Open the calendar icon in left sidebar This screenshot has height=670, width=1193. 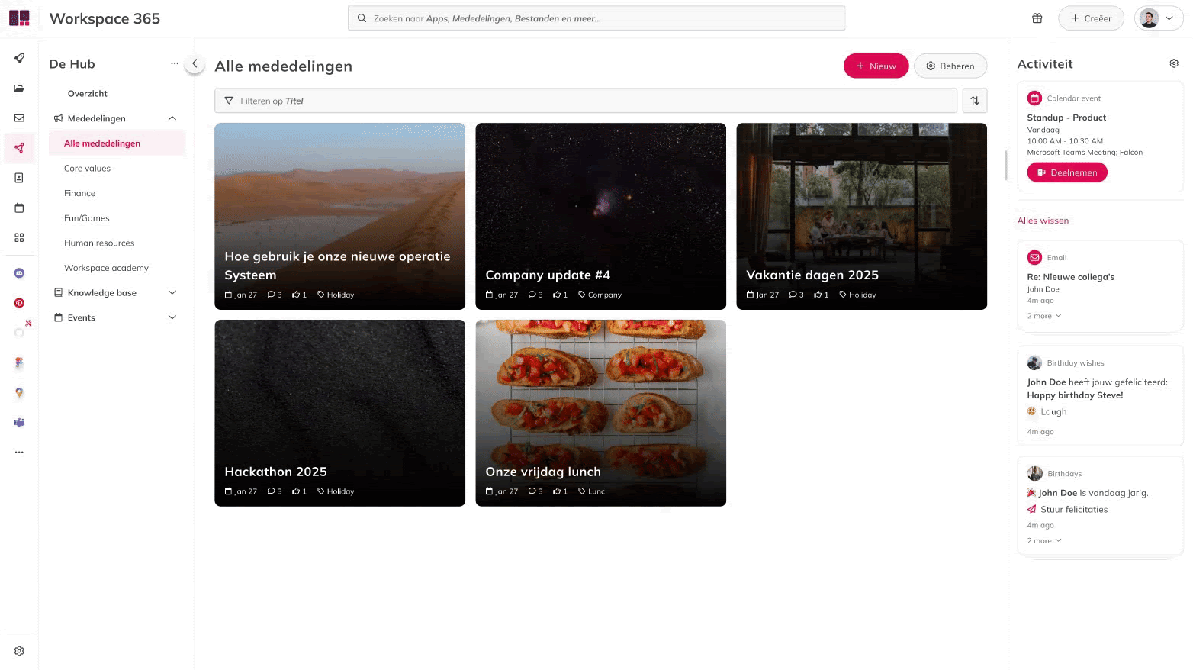(x=19, y=208)
